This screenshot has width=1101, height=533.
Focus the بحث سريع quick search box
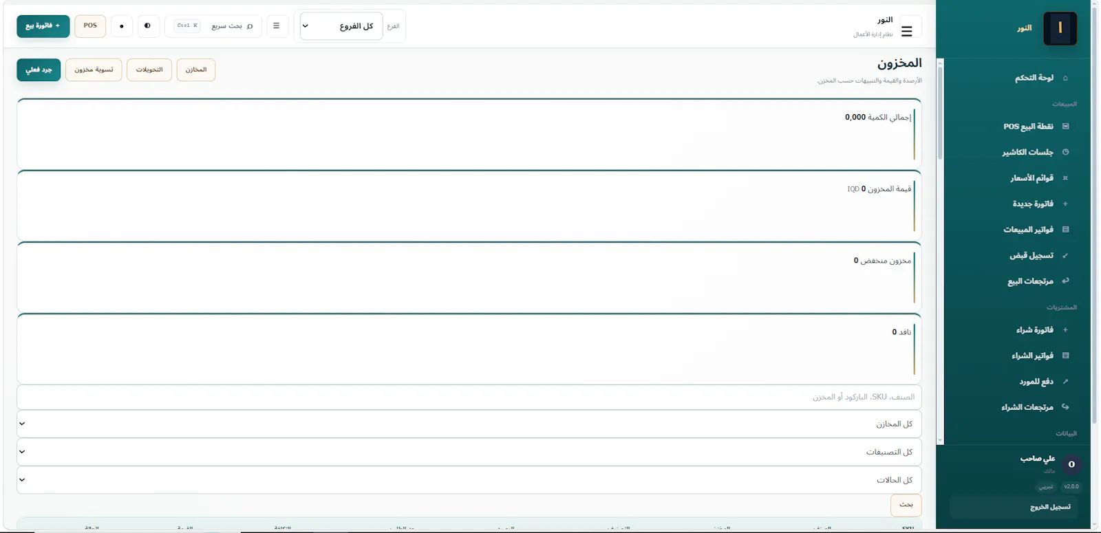point(213,26)
